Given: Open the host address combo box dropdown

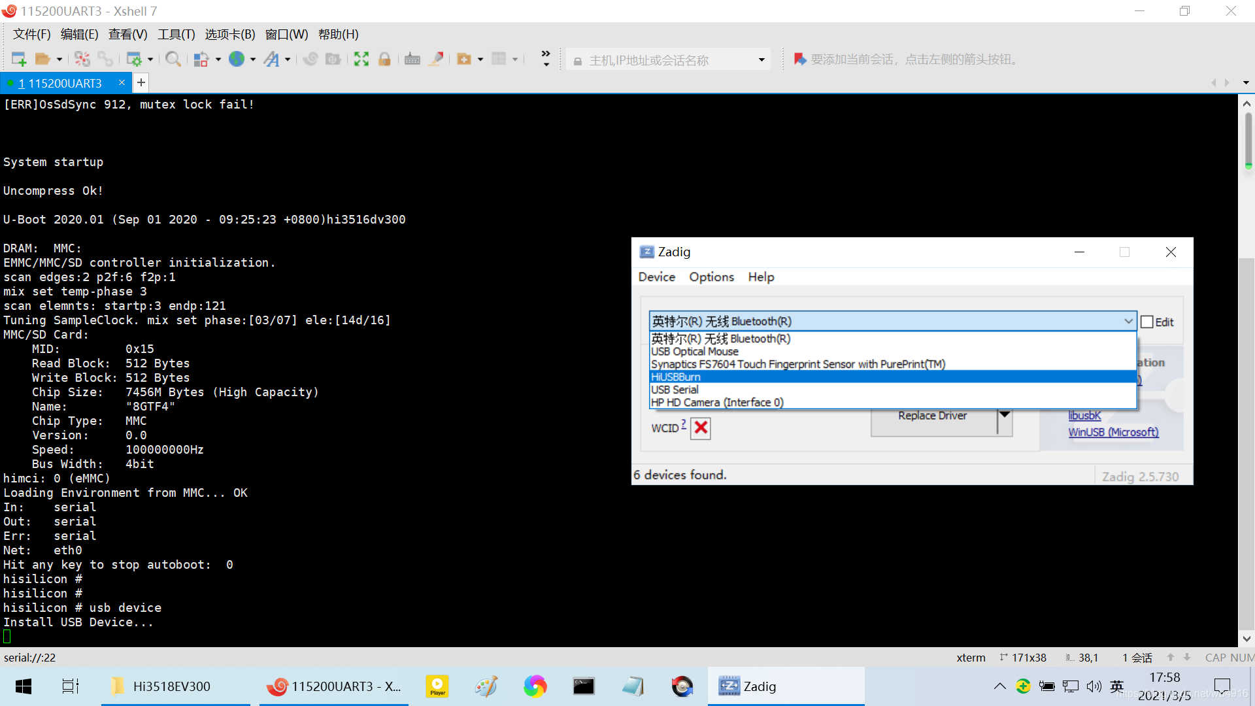Looking at the screenshot, I should [x=761, y=60].
